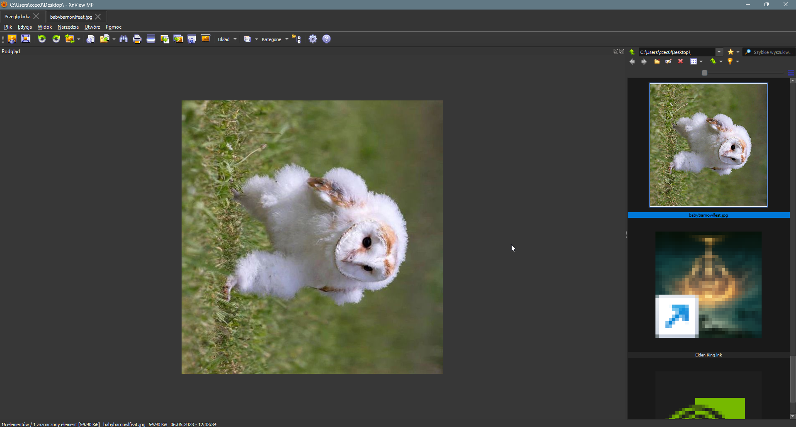
Task: Click the rename pencil icon
Action: pos(668,61)
